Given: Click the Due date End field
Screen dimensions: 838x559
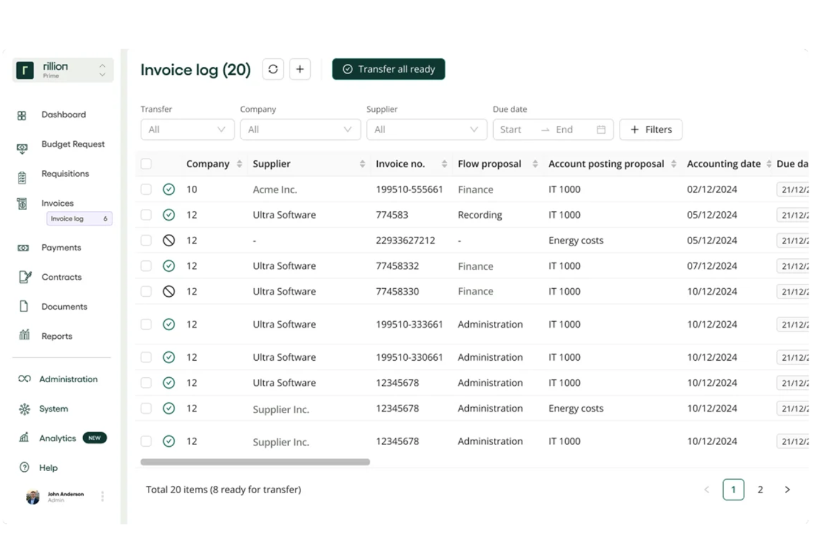Looking at the screenshot, I should coord(564,130).
